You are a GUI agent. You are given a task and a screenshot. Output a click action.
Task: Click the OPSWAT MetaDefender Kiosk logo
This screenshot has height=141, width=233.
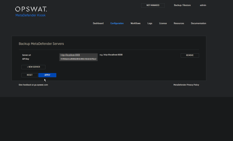coord(31,12)
